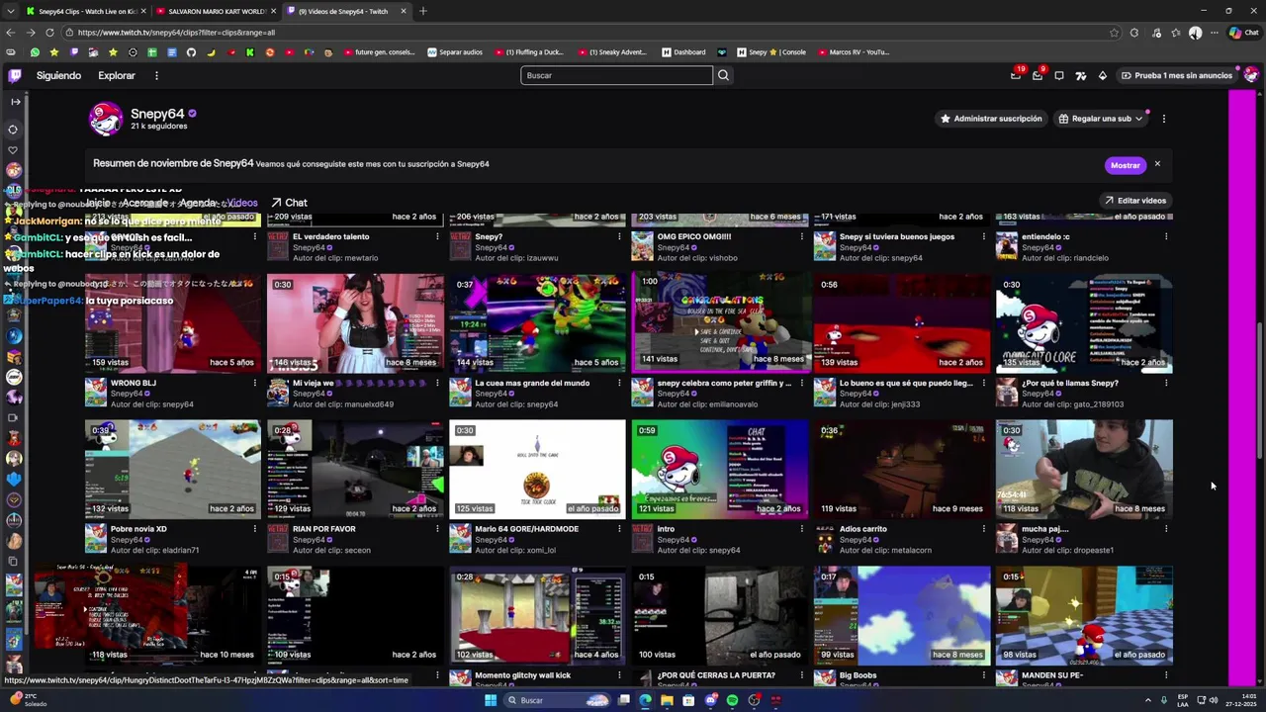Open File Explorer from the taskbar
This screenshot has width=1266, height=712.
click(667, 700)
